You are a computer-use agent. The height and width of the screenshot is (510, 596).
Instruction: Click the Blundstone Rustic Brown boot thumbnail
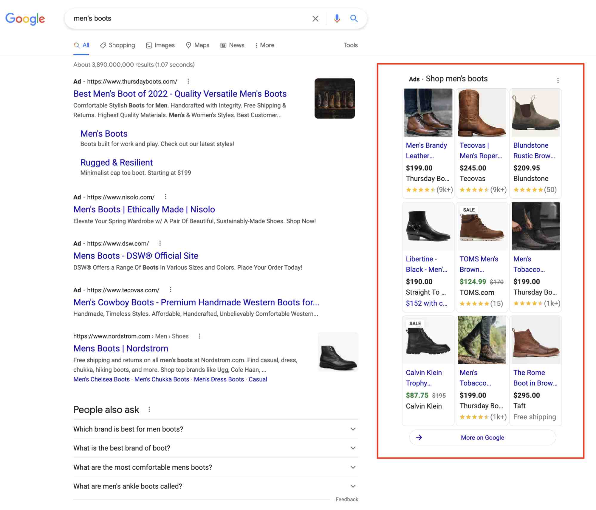535,113
